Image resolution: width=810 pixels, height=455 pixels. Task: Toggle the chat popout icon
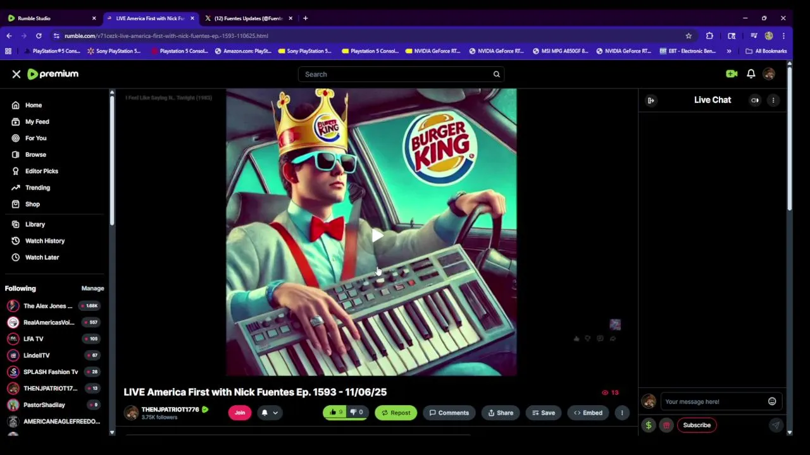click(x=755, y=100)
